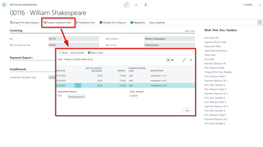Click the Releaseinfo action
The image size is (263, 147).
point(138,23)
